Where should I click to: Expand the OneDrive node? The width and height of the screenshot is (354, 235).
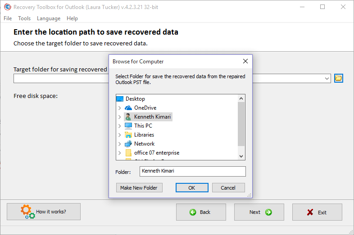point(120,108)
